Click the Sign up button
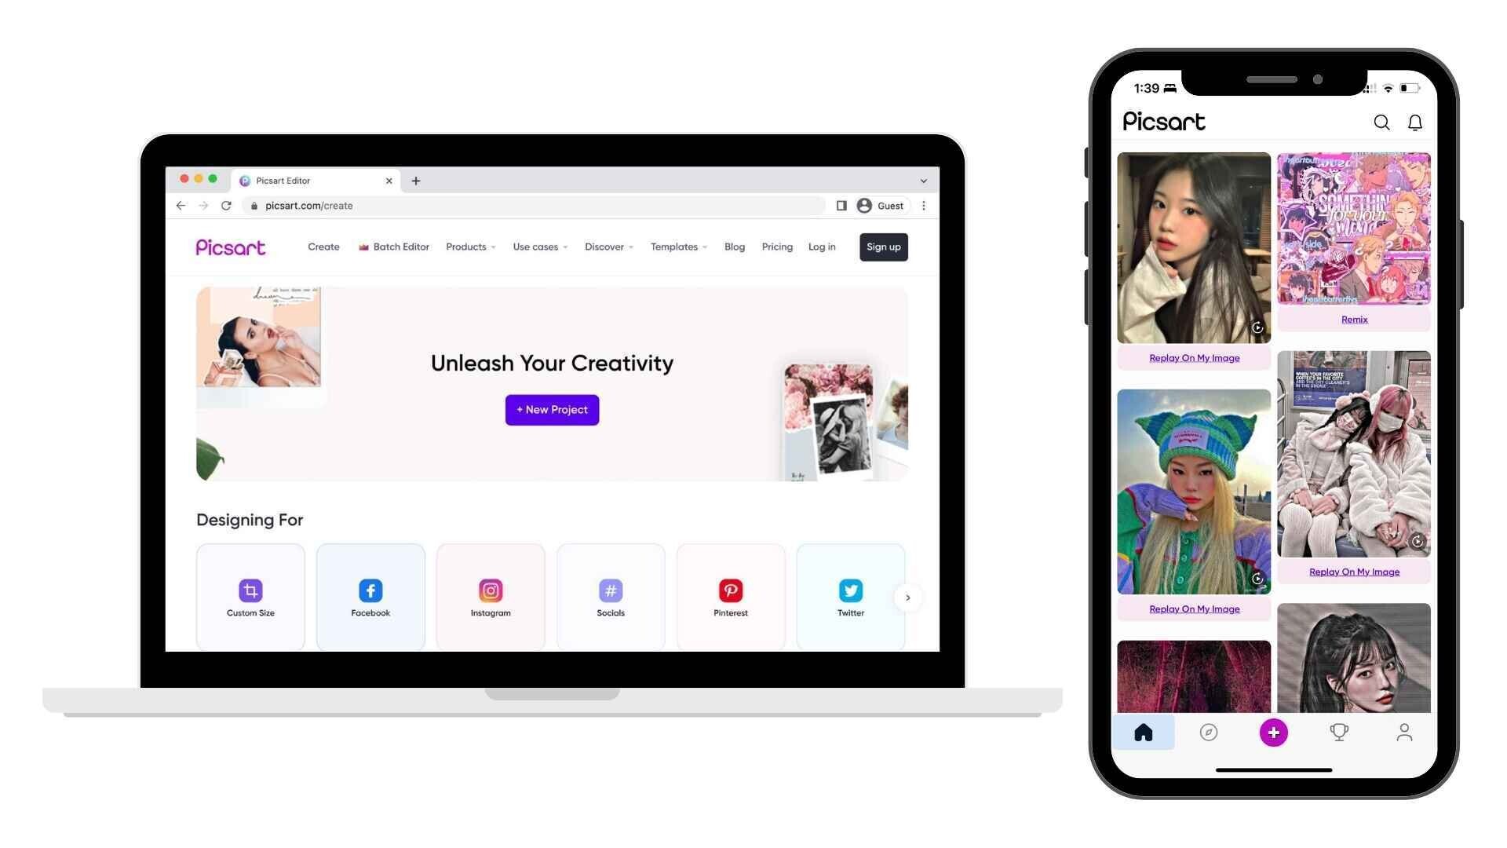 [x=883, y=247]
